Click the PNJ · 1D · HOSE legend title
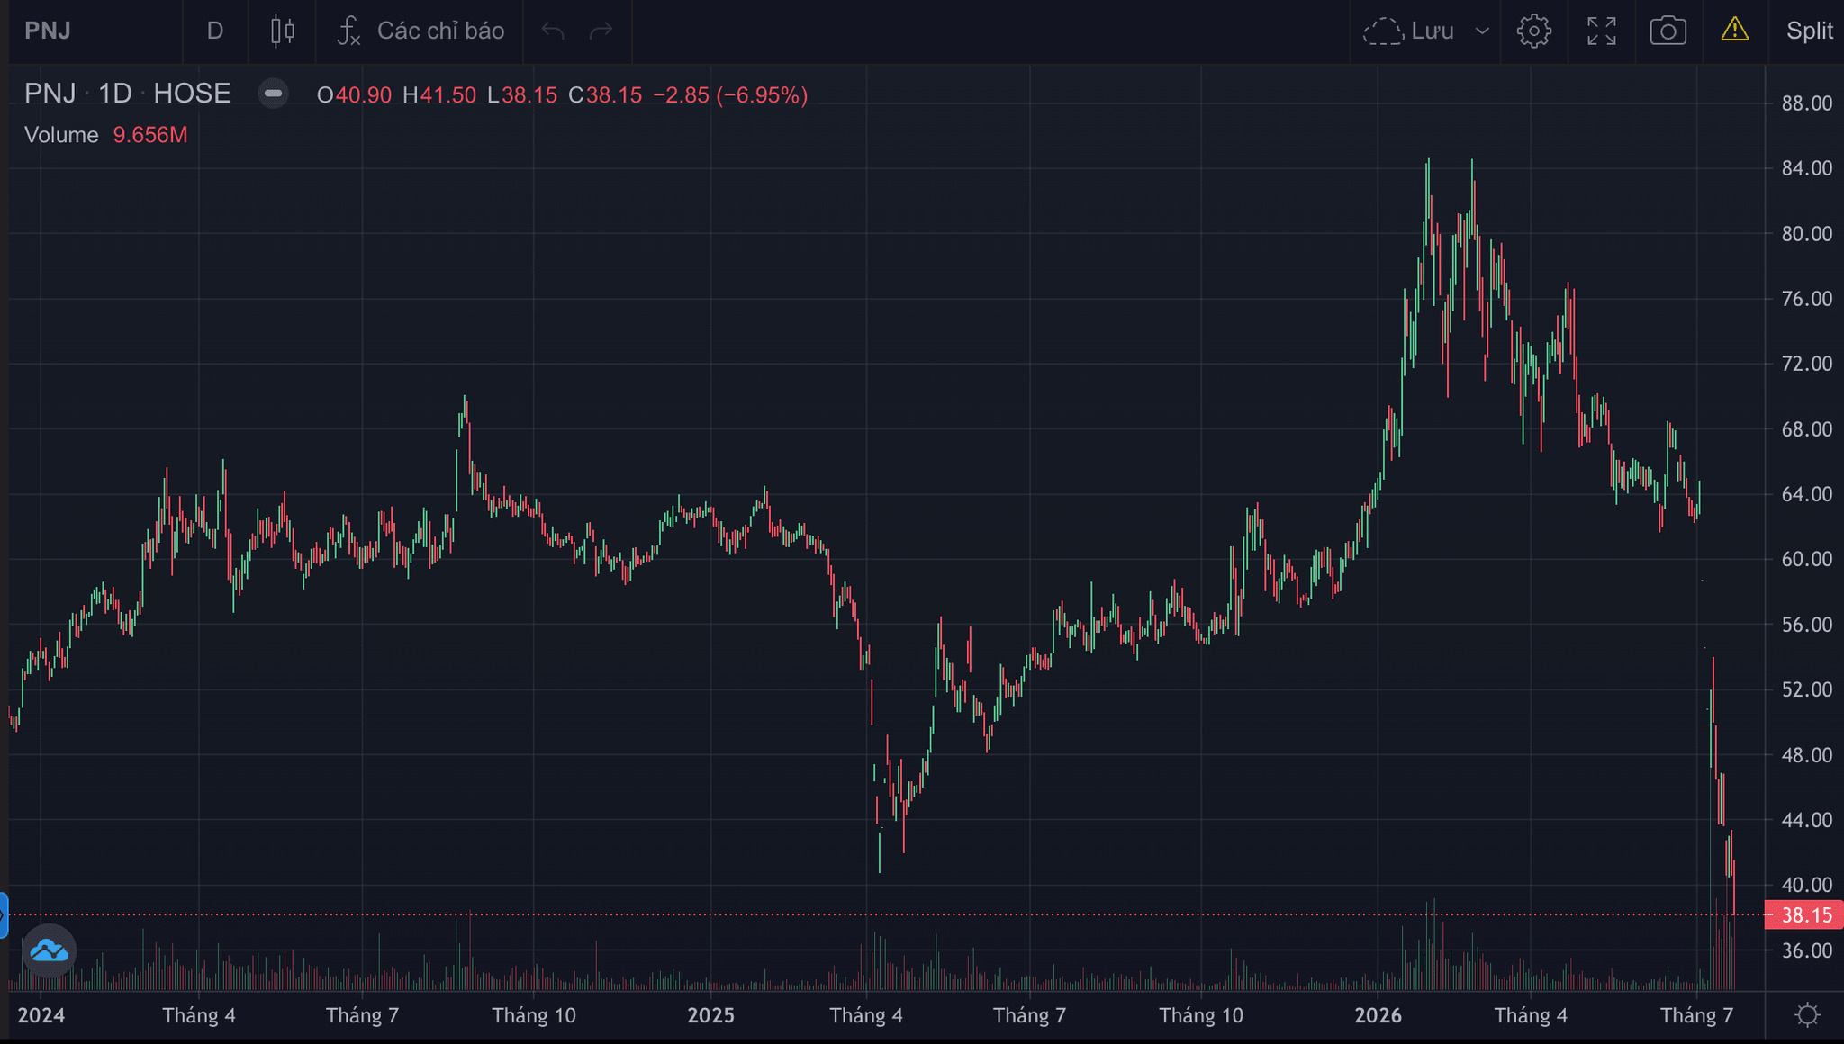 128,94
